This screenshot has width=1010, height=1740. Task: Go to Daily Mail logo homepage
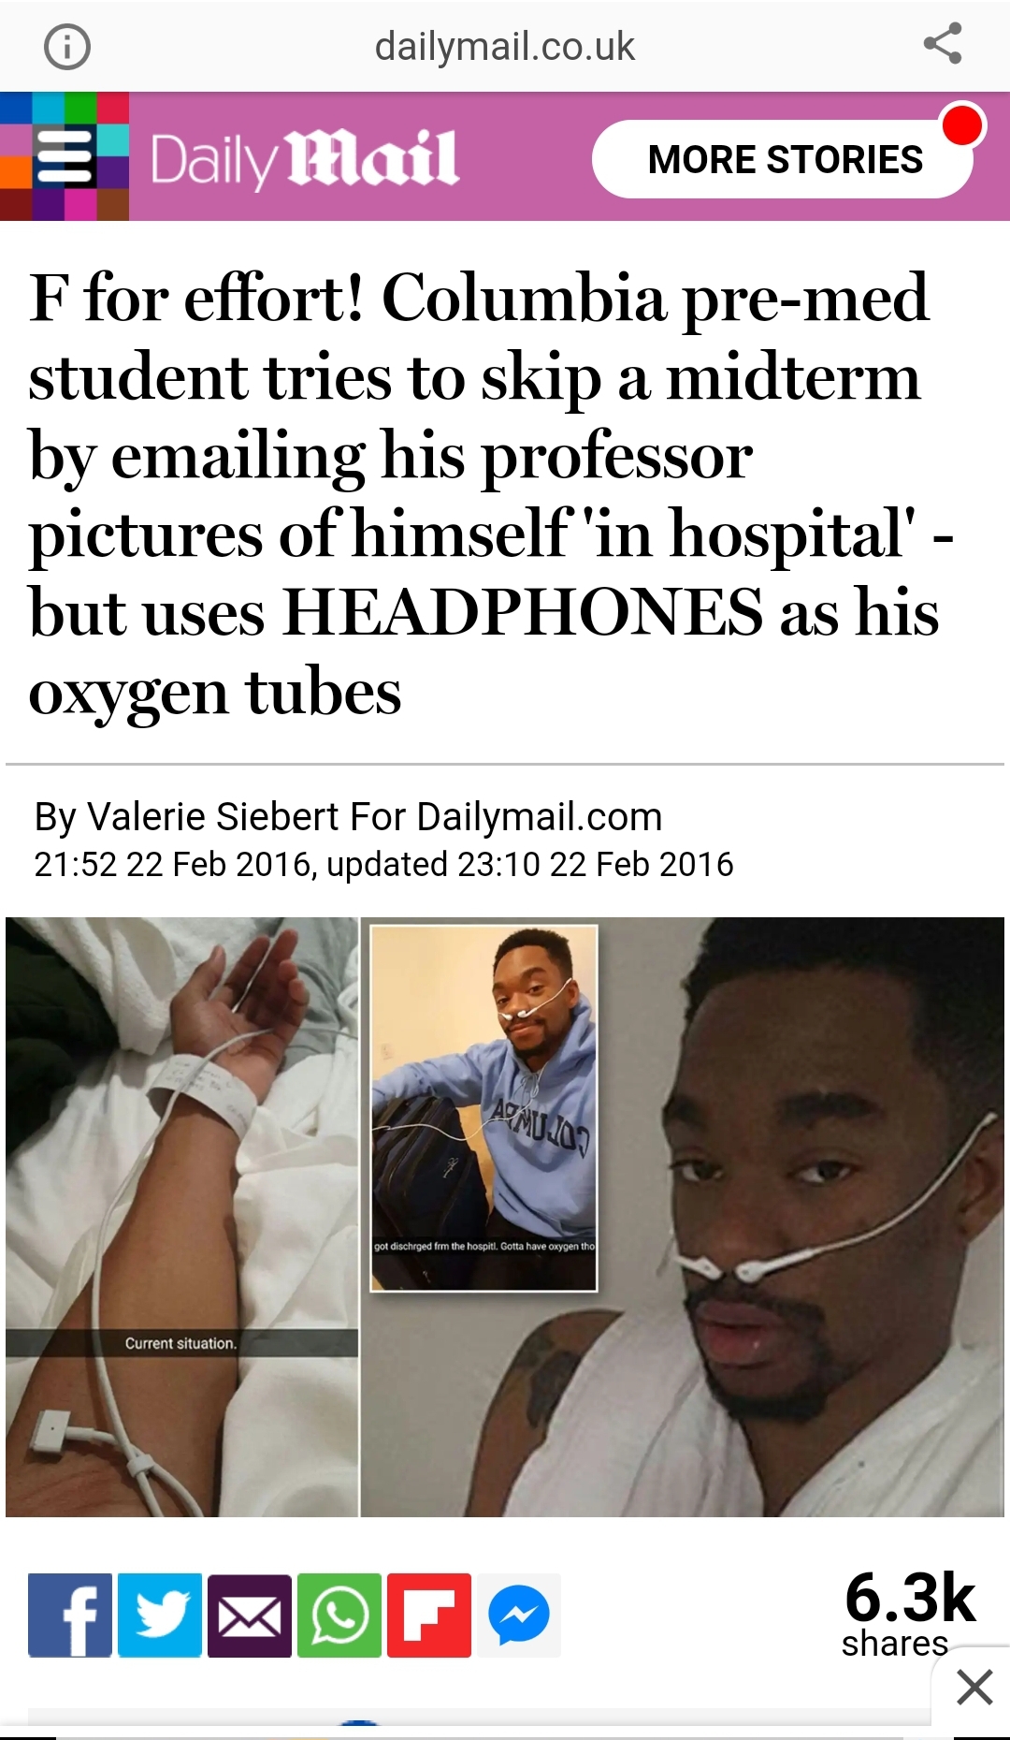[305, 160]
